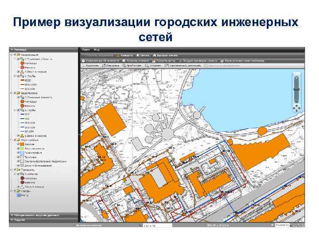Click orange Колодцы circle symbol under Канализация
The width and height of the screenshot is (319, 239).
(x=23, y=63)
